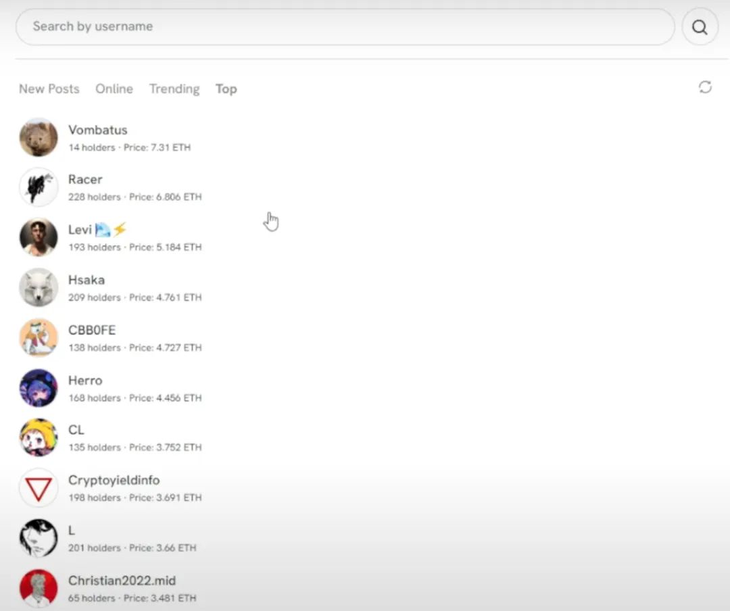Image resolution: width=730 pixels, height=611 pixels.
Task: Open the Levi username link
Action: point(80,230)
